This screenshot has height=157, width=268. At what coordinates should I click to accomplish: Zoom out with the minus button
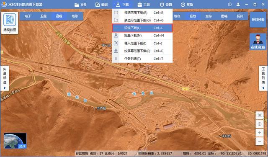tap(260, 142)
